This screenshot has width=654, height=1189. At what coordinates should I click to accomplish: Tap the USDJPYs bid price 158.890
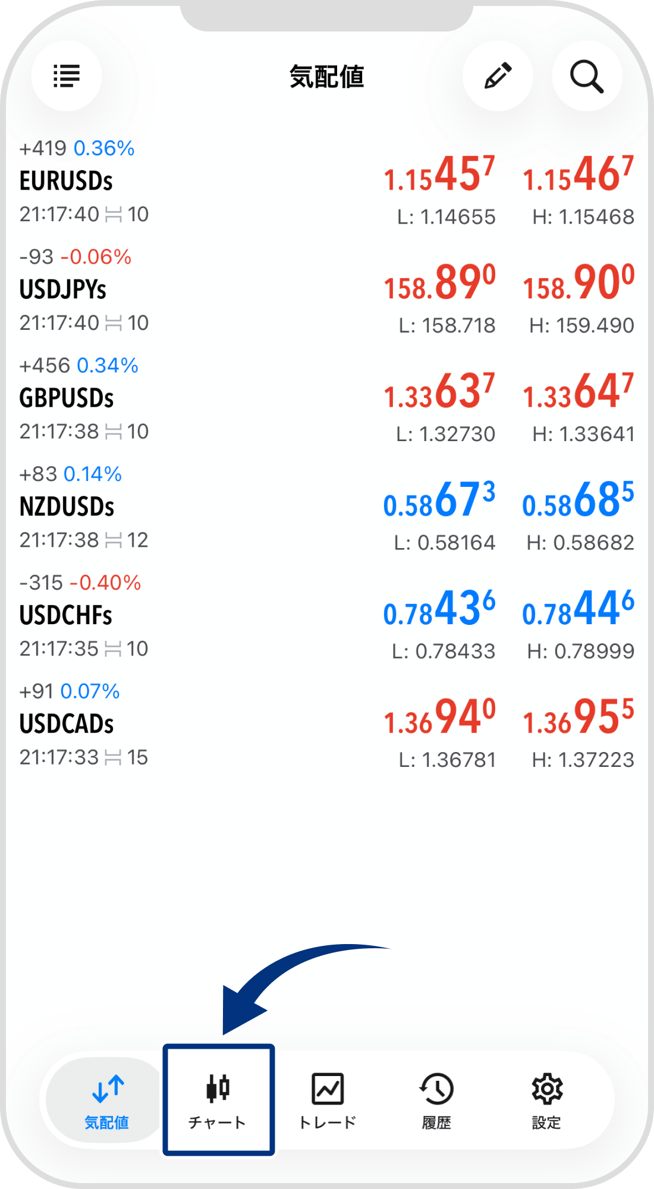point(439,284)
